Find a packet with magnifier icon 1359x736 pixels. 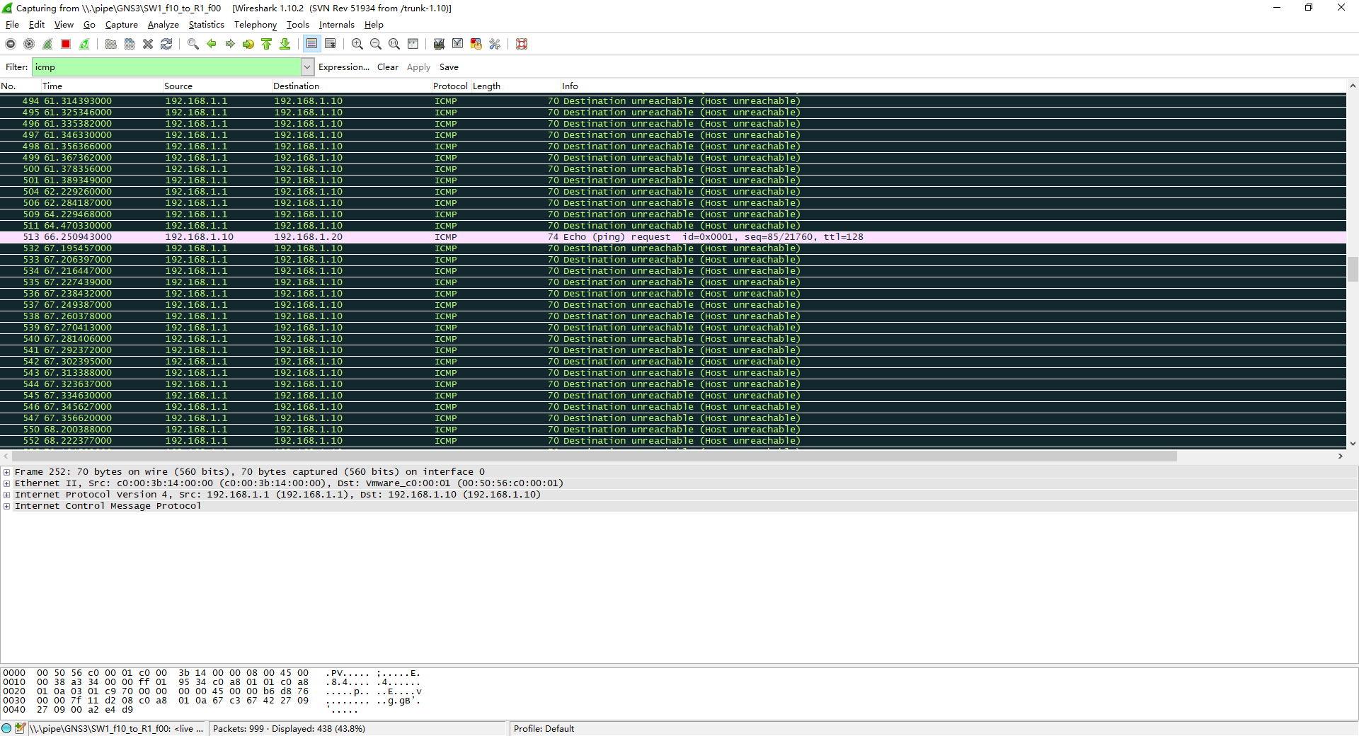pyautogui.click(x=193, y=44)
